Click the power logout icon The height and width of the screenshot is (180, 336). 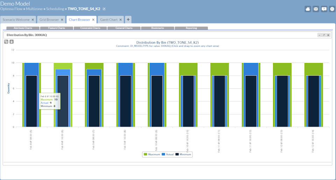coord(332,9)
